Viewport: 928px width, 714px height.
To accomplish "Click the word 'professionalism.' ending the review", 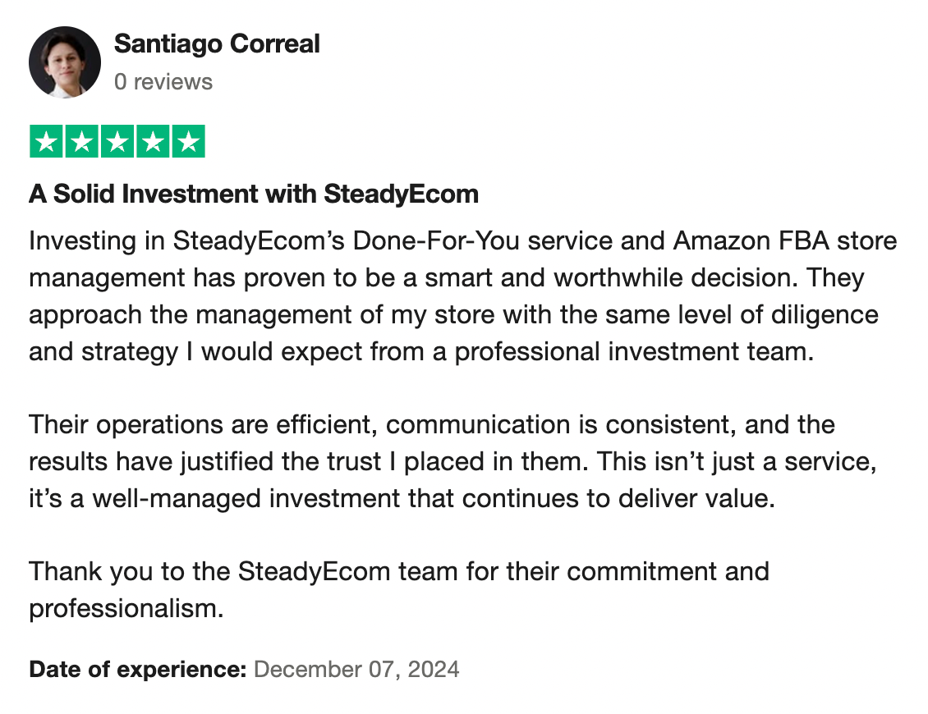I will pos(126,608).
